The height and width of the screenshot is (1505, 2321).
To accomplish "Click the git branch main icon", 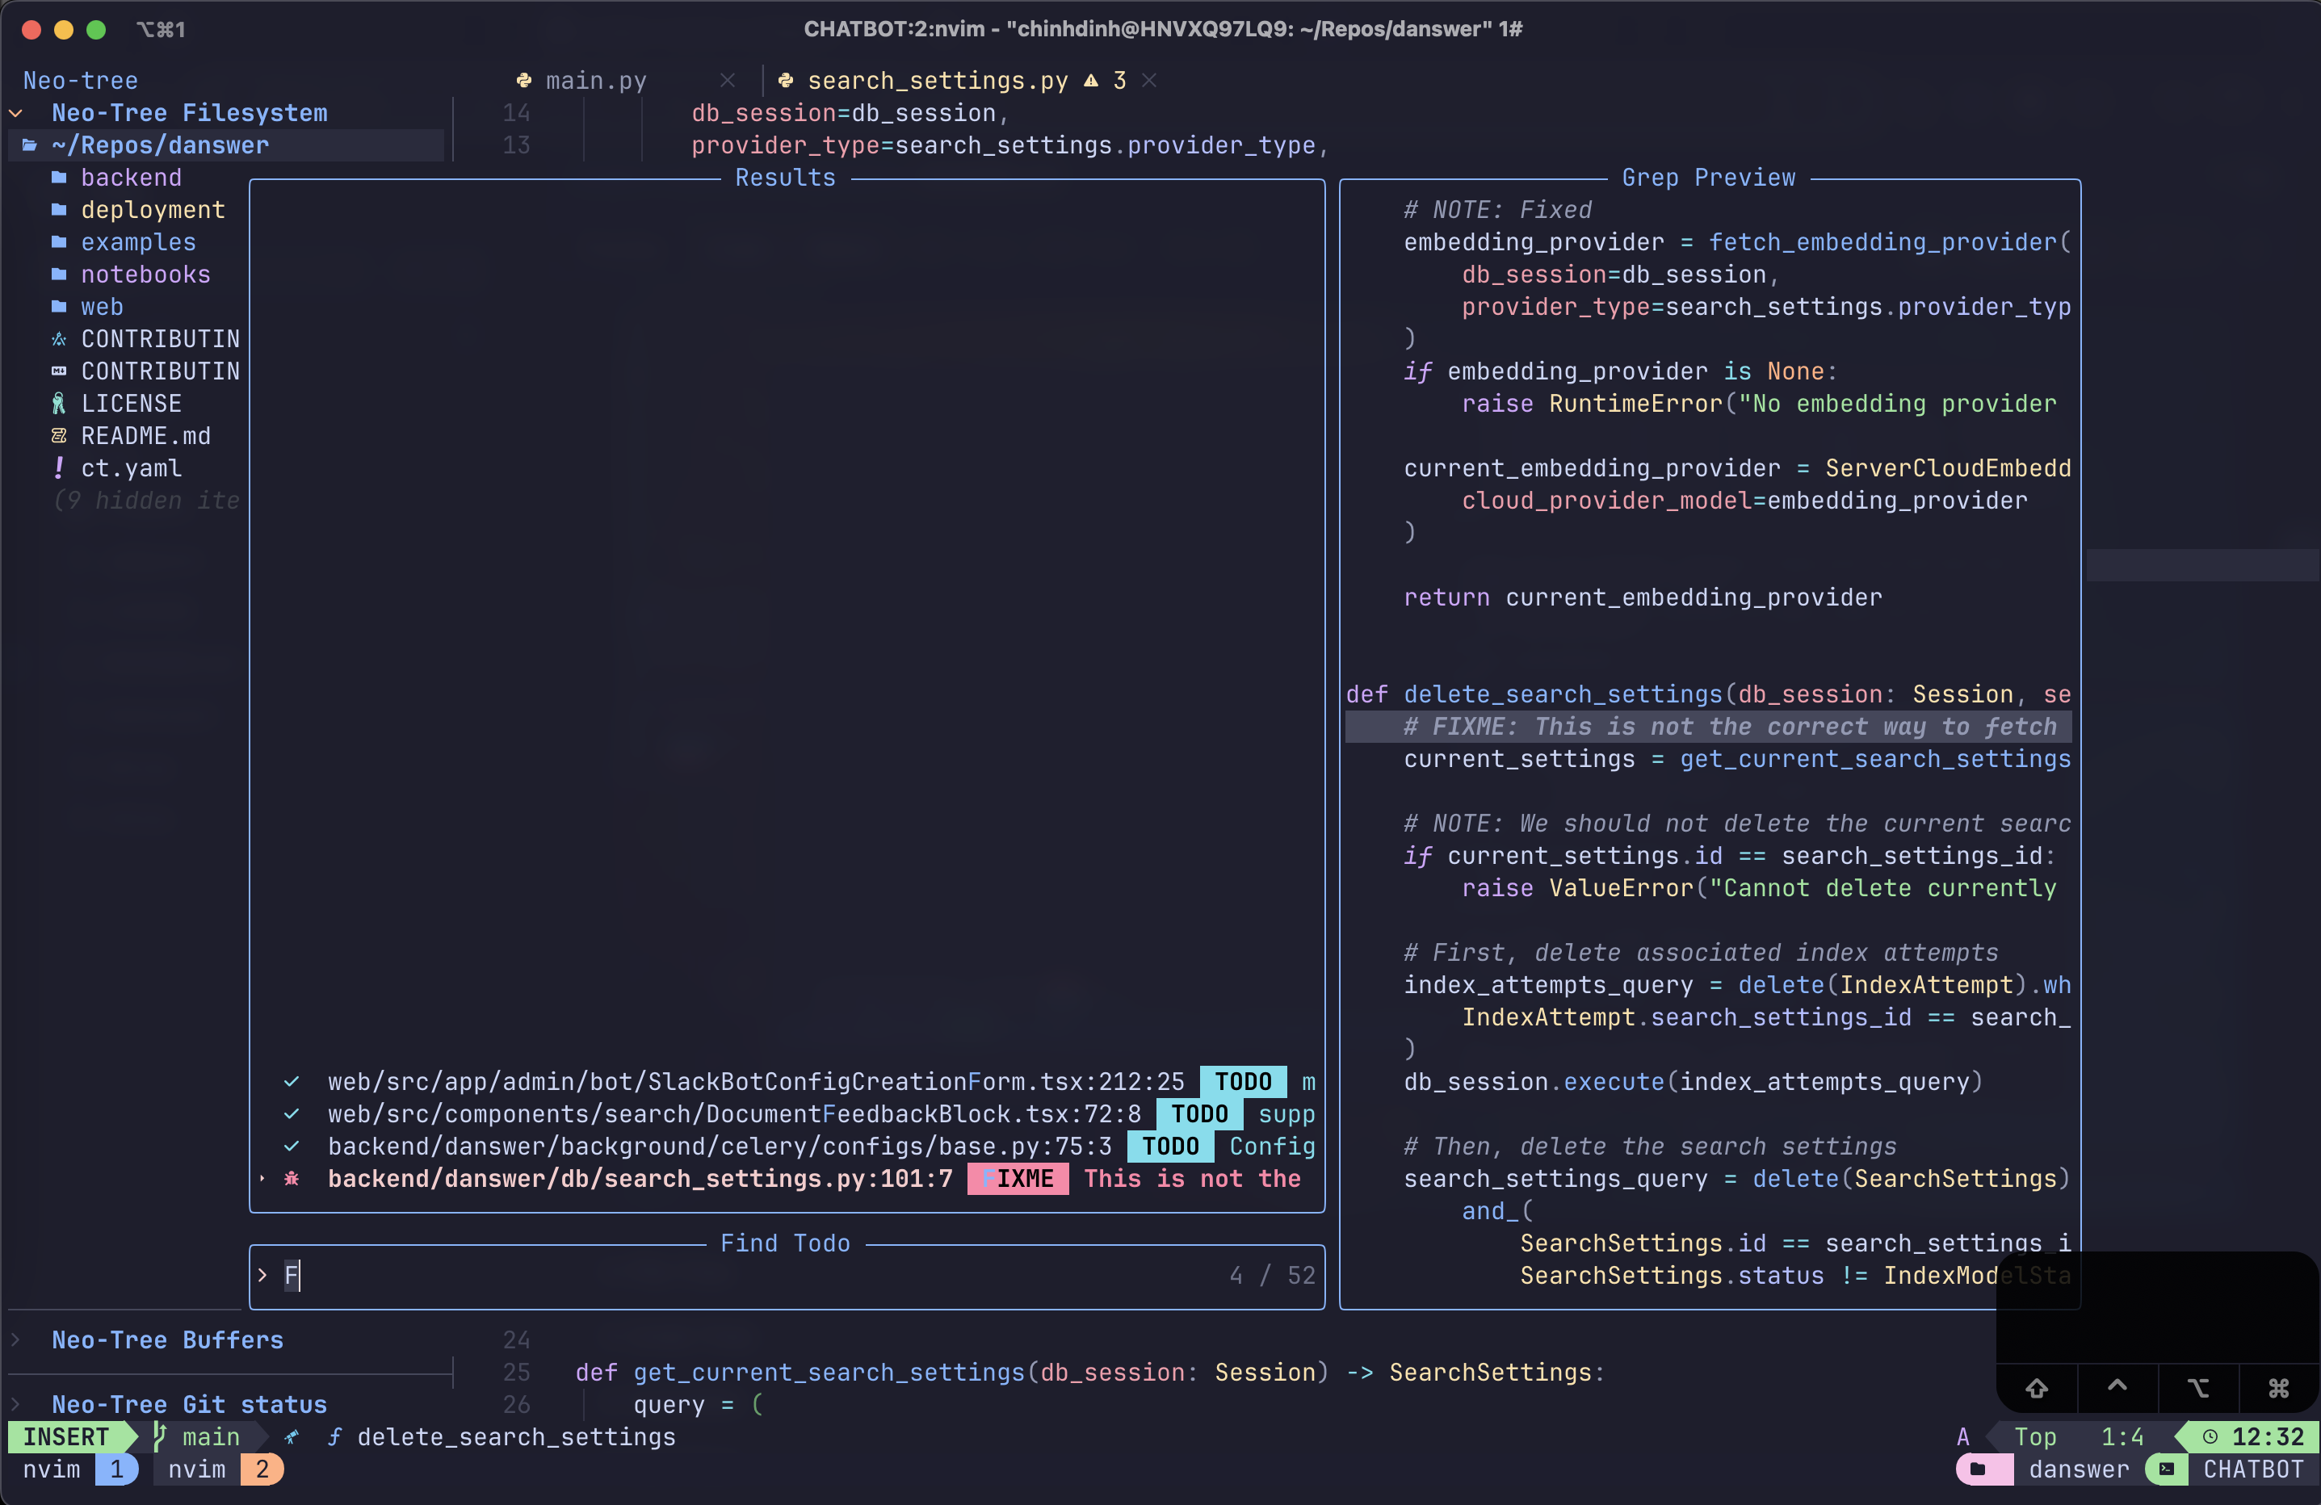I will pos(160,1436).
